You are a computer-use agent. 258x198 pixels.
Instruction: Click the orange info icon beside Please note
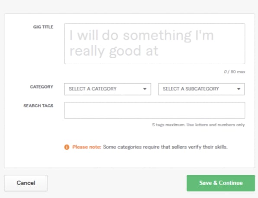point(67,147)
